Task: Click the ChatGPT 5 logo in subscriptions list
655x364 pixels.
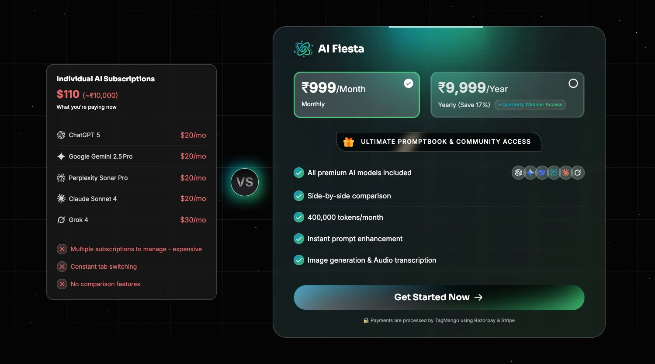Action: (x=61, y=135)
